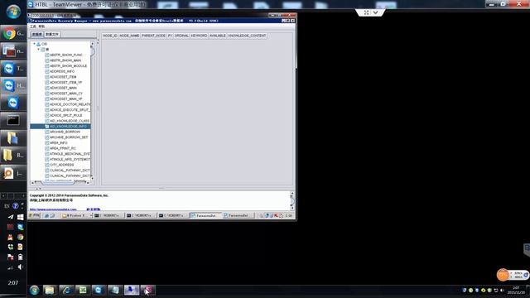Open Excel in bottom taskbar
The height and width of the screenshot is (298, 530).
(83, 291)
